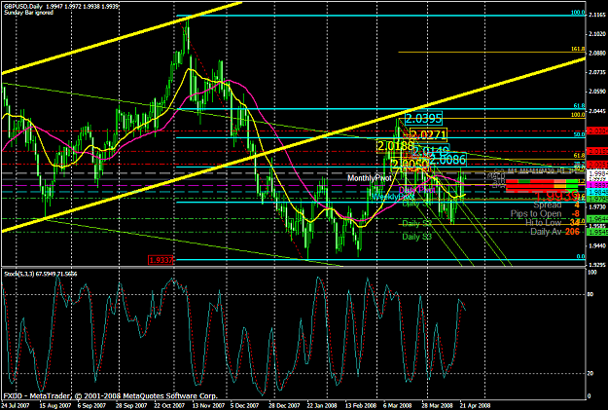Click the 'Sunday Bar ignored' note
This screenshot has height=410, width=608.
(x=28, y=13)
